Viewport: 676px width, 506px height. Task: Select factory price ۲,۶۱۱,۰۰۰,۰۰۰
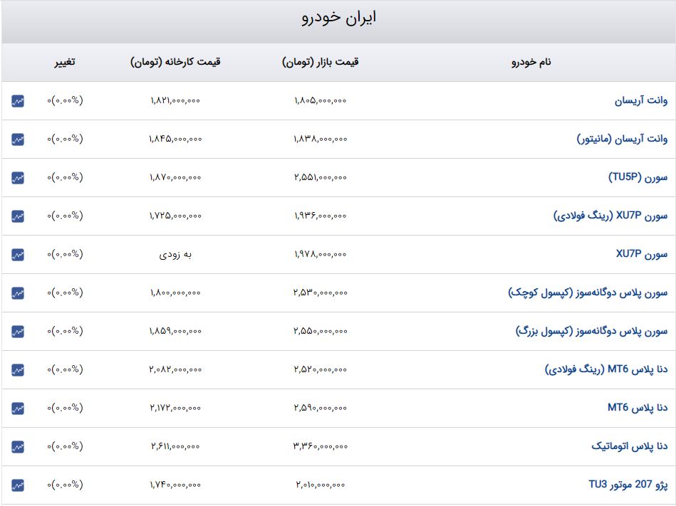pyautogui.click(x=175, y=446)
